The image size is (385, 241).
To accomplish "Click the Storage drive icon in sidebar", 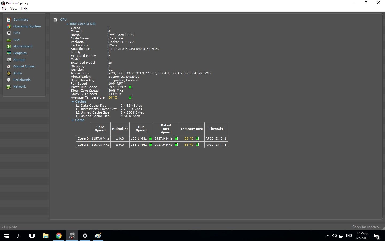I will click(9, 60).
